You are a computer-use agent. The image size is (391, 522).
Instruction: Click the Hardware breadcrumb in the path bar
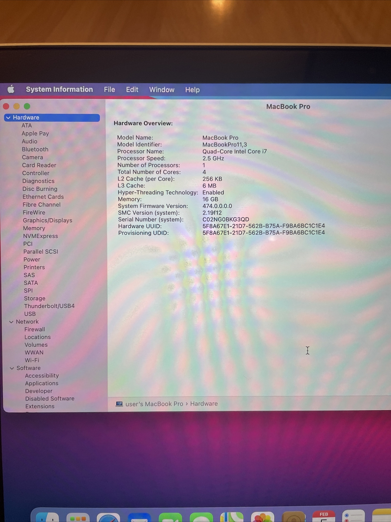tap(204, 404)
